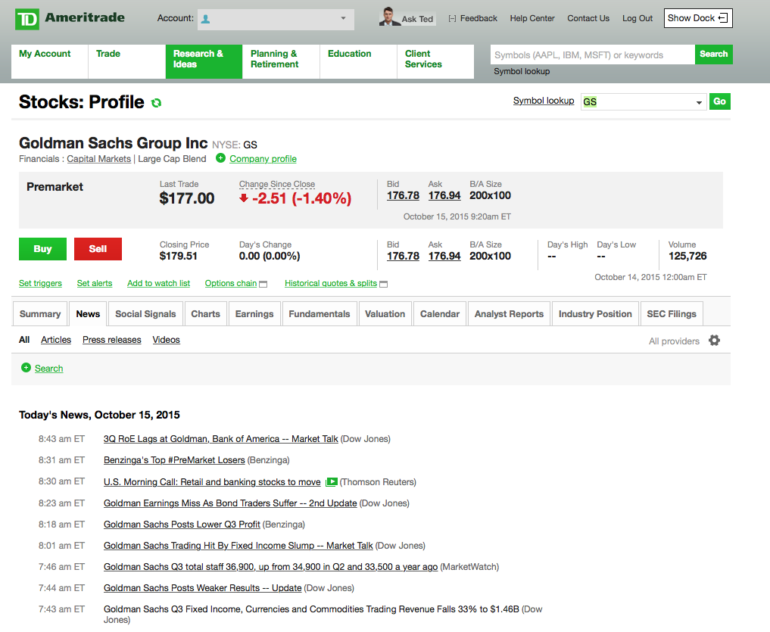Switch to the Industry Position tab
The height and width of the screenshot is (632, 770).
point(595,314)
